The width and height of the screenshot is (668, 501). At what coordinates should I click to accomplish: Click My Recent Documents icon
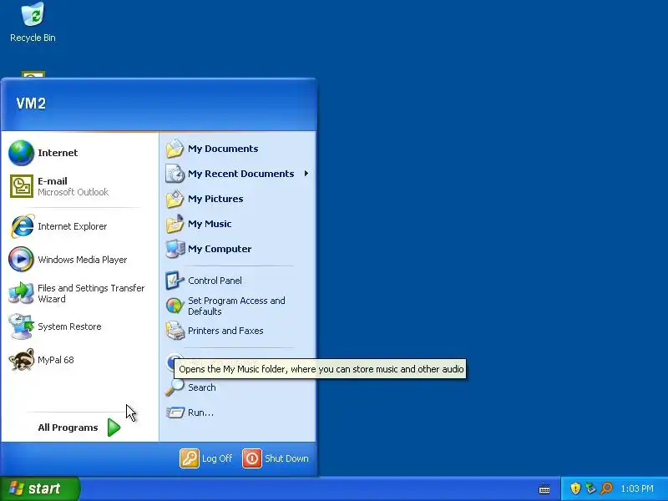click(x=175, y=174)
